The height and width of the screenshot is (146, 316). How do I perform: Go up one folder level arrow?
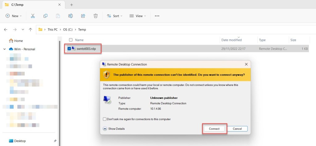pyautogui.click(x=30, y=30)
